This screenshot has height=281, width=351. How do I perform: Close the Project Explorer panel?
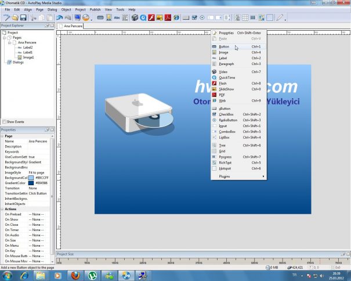52,26
